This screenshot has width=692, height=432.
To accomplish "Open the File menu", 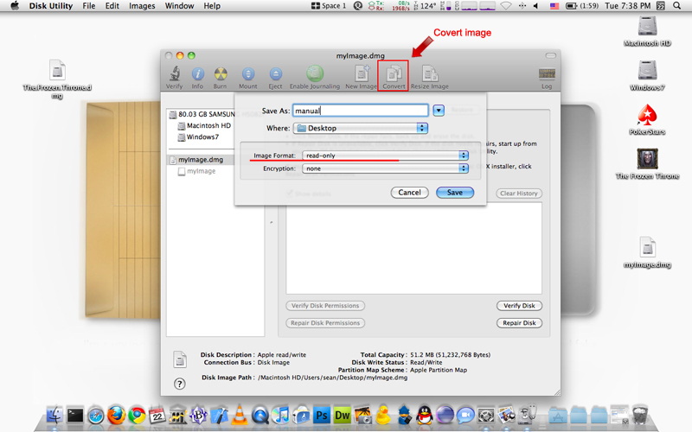I will 89,6.
